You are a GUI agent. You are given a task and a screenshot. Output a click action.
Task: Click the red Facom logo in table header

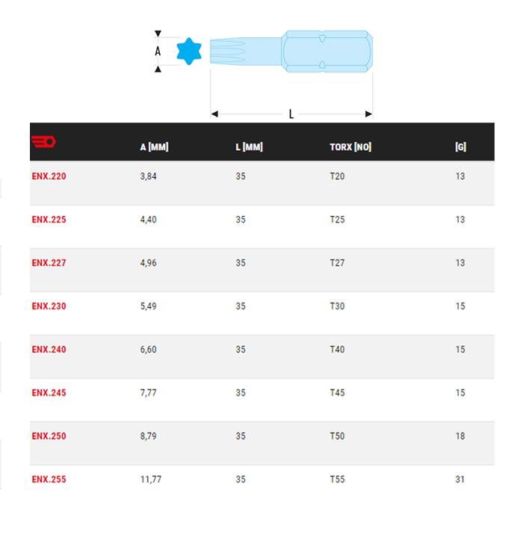click(x=43, y=141)
